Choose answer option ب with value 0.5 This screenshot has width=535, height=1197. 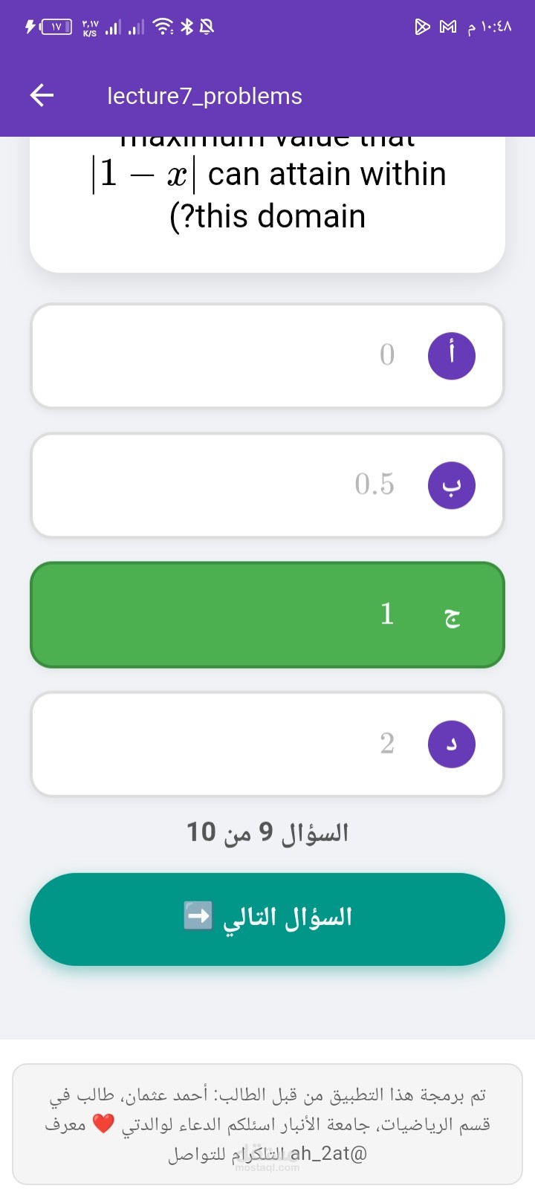coord(267,485)
